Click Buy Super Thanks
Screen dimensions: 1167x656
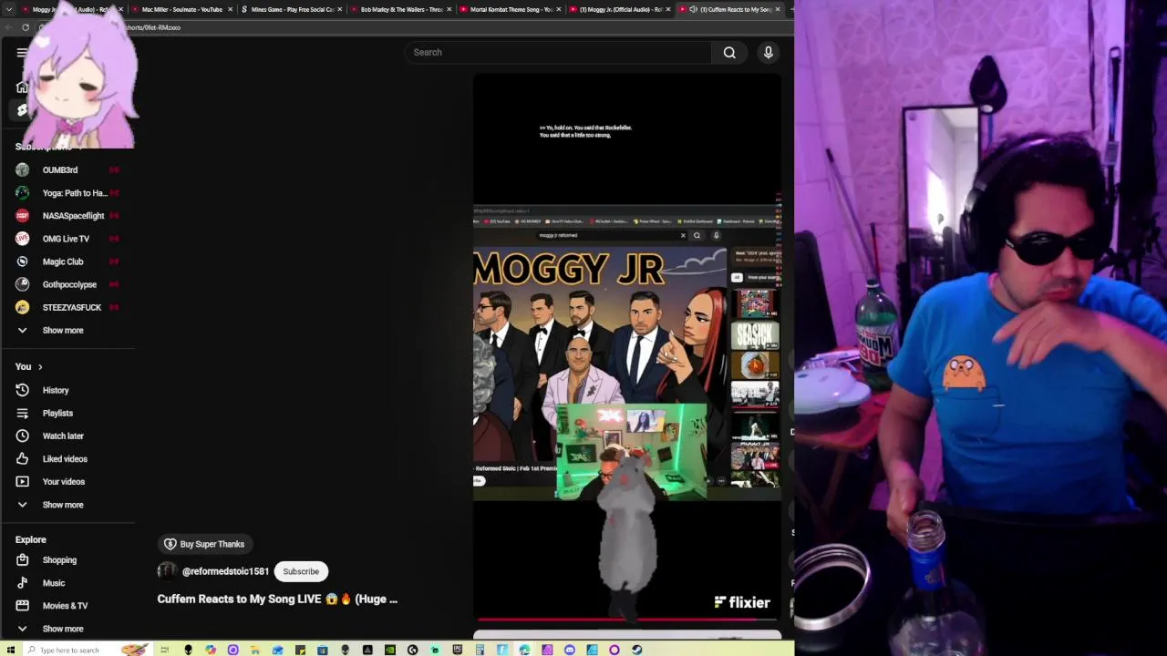click(x=203, y=544)
